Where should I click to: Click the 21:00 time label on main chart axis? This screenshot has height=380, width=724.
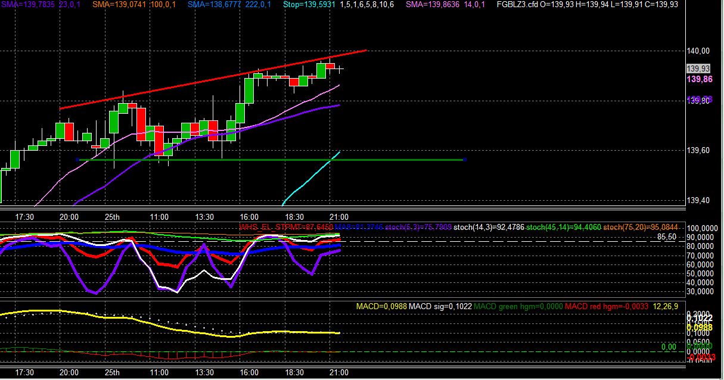coord(339,216)
